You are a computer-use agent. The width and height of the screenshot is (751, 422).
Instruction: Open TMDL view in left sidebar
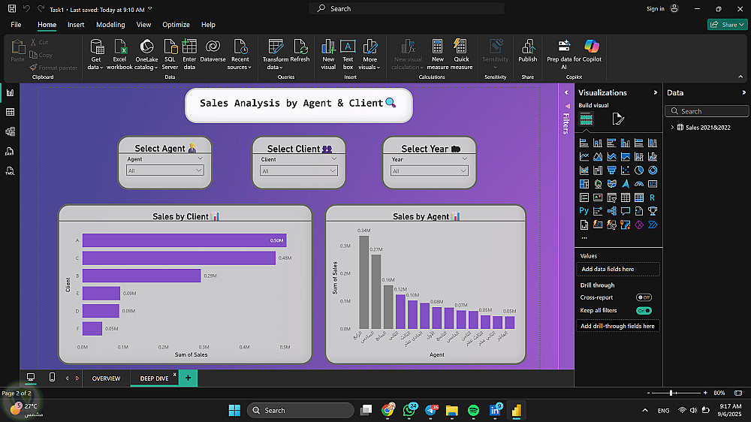[10, 171]
